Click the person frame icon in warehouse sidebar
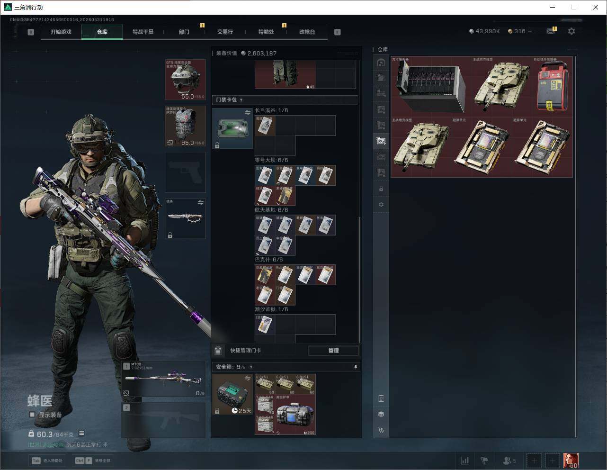This screenshot has height=470, width=607. pyautogui.click(x=381, y=398)
